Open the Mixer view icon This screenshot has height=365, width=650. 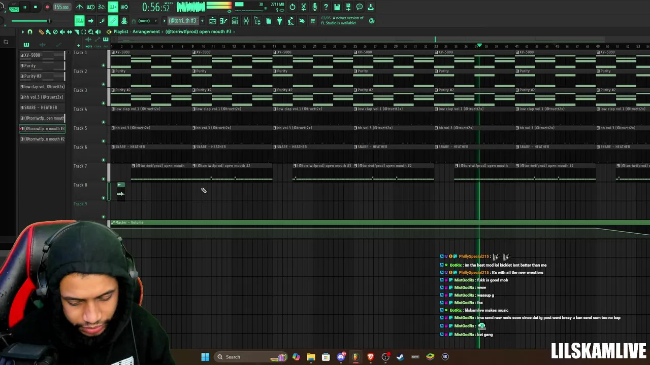[x=246, y=21]
